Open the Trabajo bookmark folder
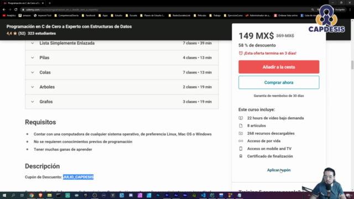This screenshot has width=354, height=199. (215, 15)
